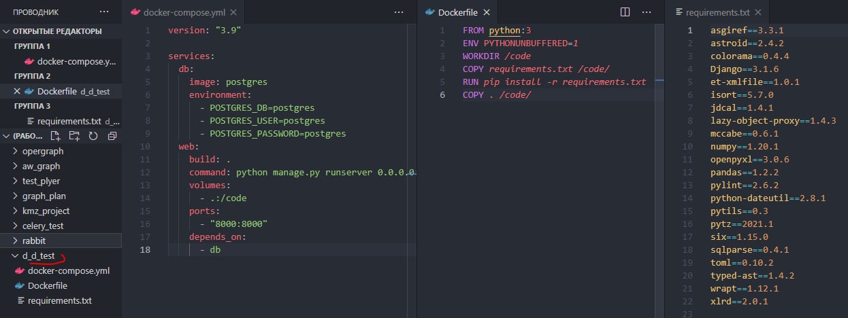This screenshot has height=318, width=848.
Task: Open docker-compose.yml in the d_d_test folder
Action: tap(68, 270)
